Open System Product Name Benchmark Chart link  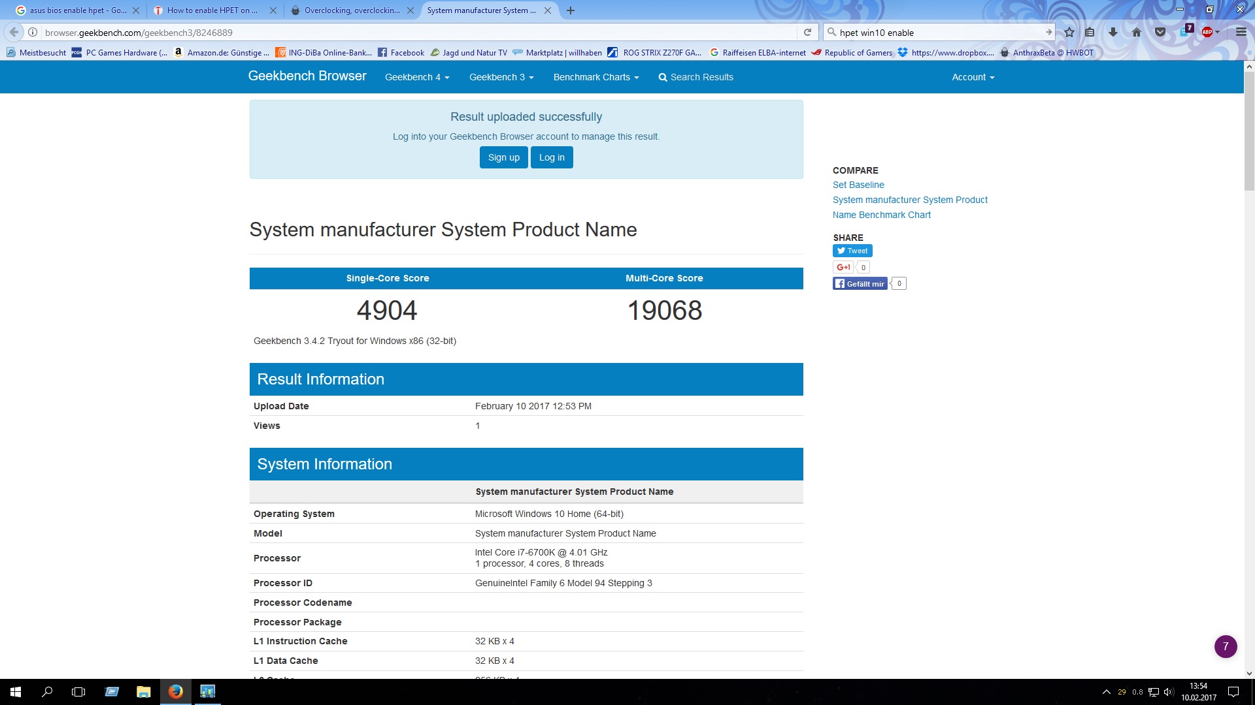point(910,207)
